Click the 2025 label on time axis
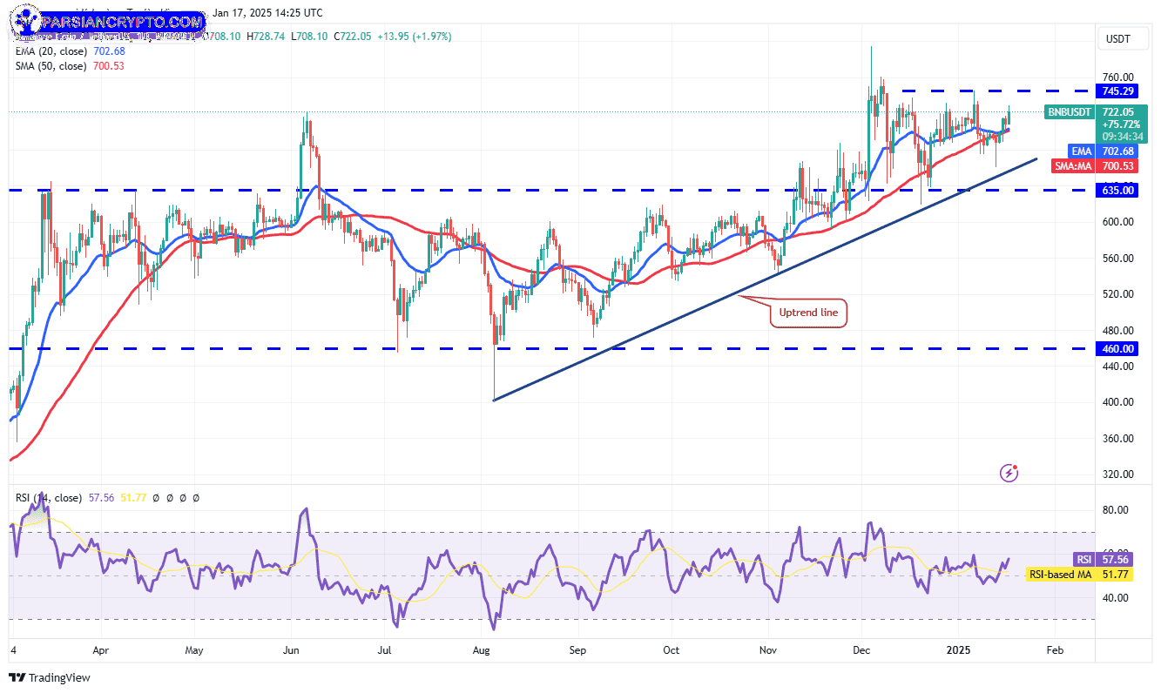The width and height of the screenshot is (1161, 693). (958, 649)
